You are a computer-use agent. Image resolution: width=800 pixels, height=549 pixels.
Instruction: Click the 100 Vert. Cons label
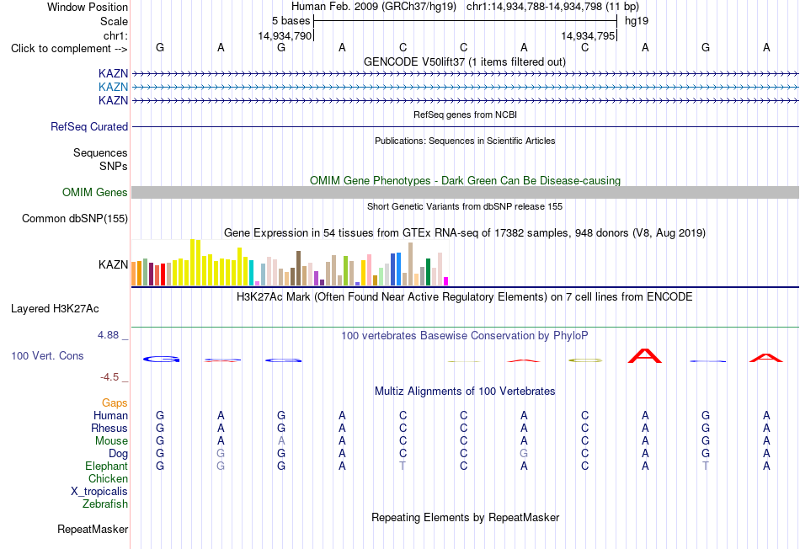47,355
